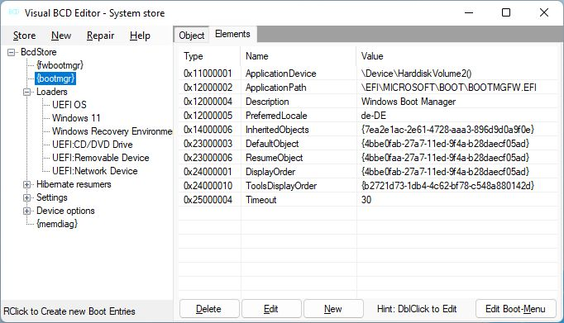
Task: Open the Store menu
Action: pos(25,36)
